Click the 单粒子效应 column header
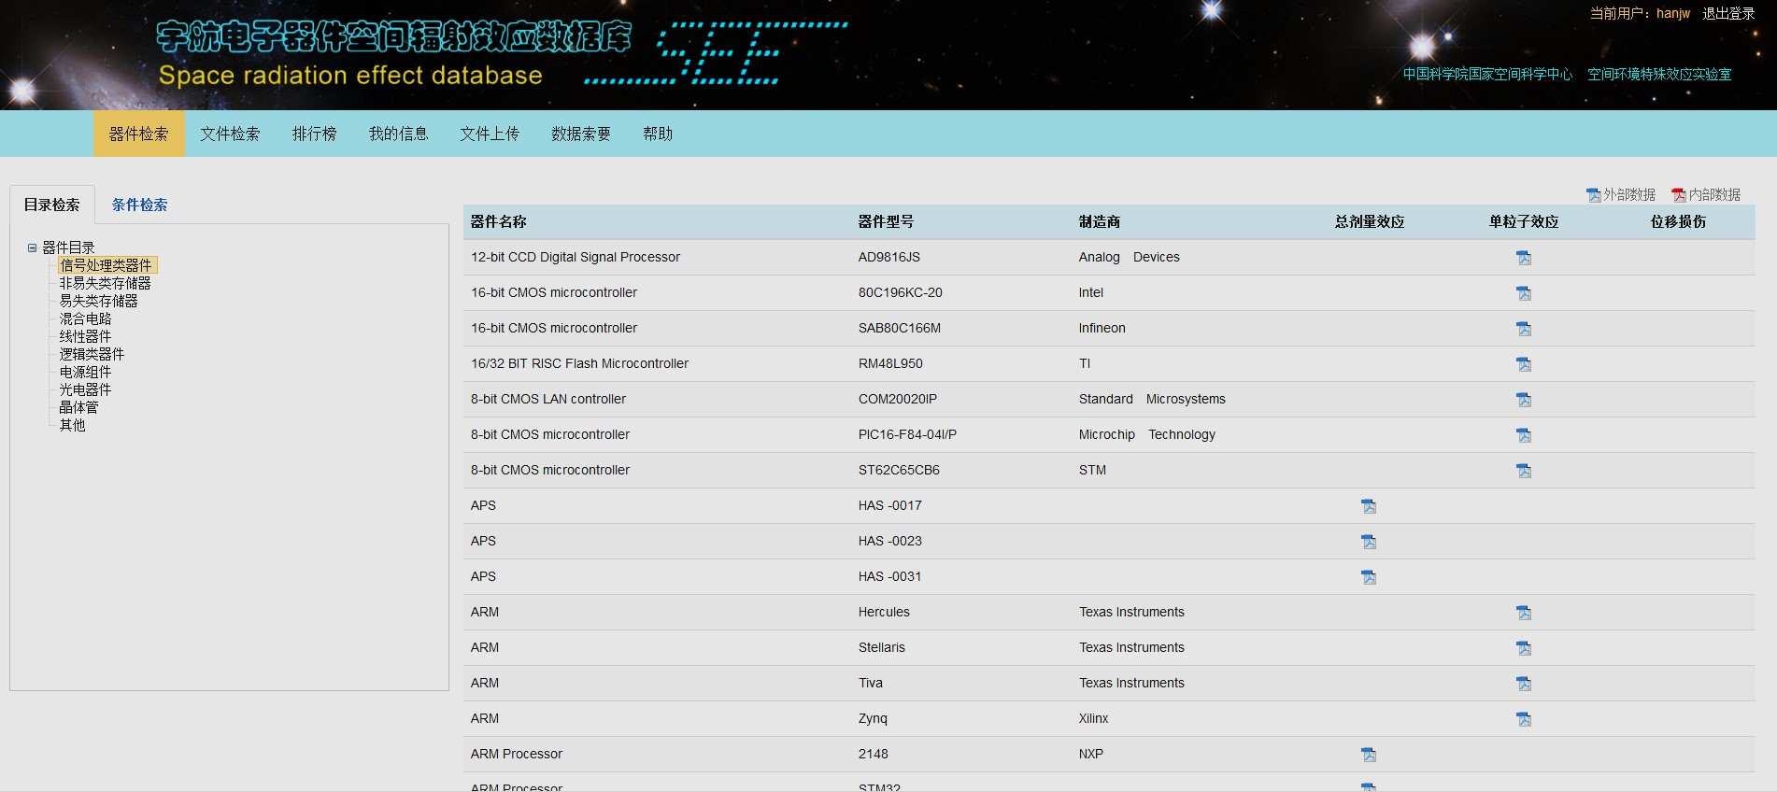The image size is (1777, 792). tap(1523, 221)
